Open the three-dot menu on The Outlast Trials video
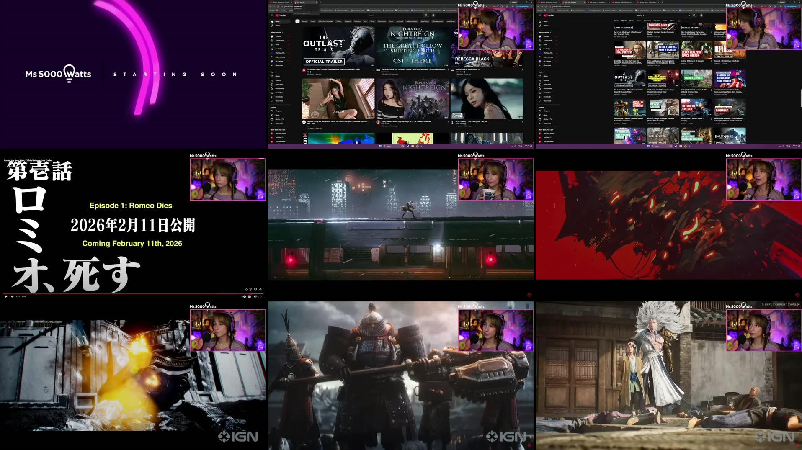Viewport: 802px width, 450px height. 374,69
